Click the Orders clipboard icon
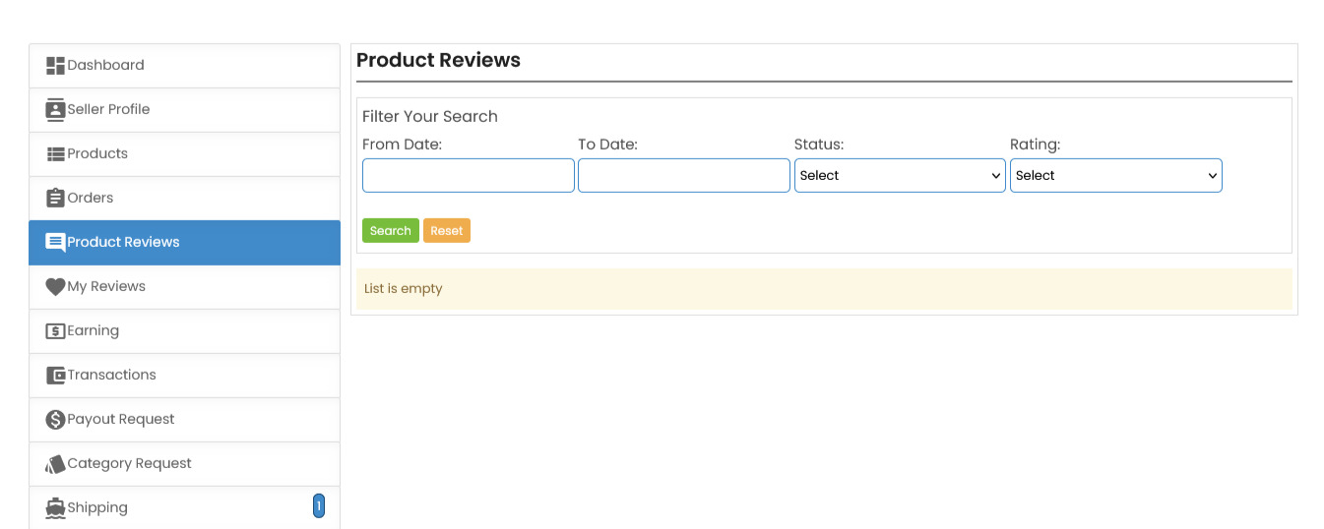 pyautogui.click(x=55, y=199)
